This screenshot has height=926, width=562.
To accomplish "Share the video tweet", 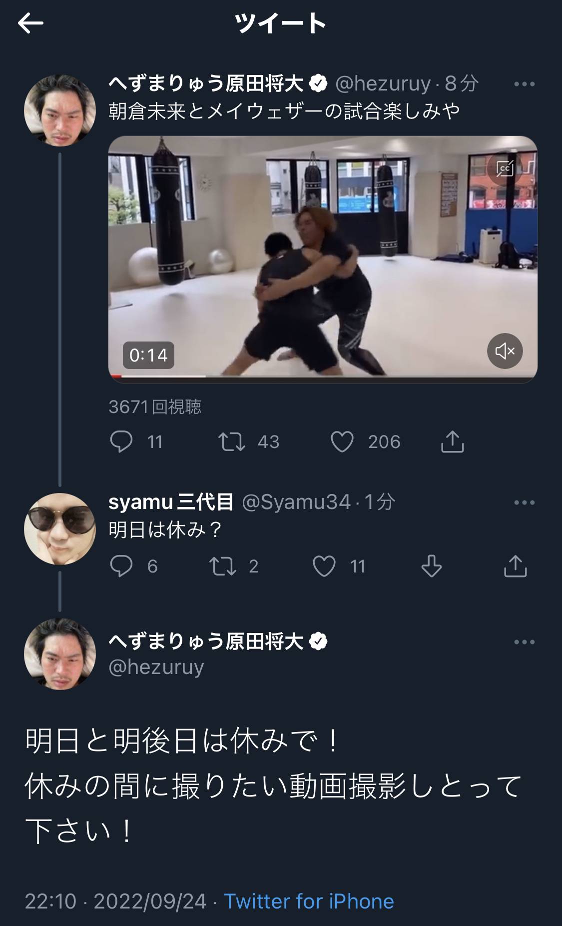I will (453, 441).
